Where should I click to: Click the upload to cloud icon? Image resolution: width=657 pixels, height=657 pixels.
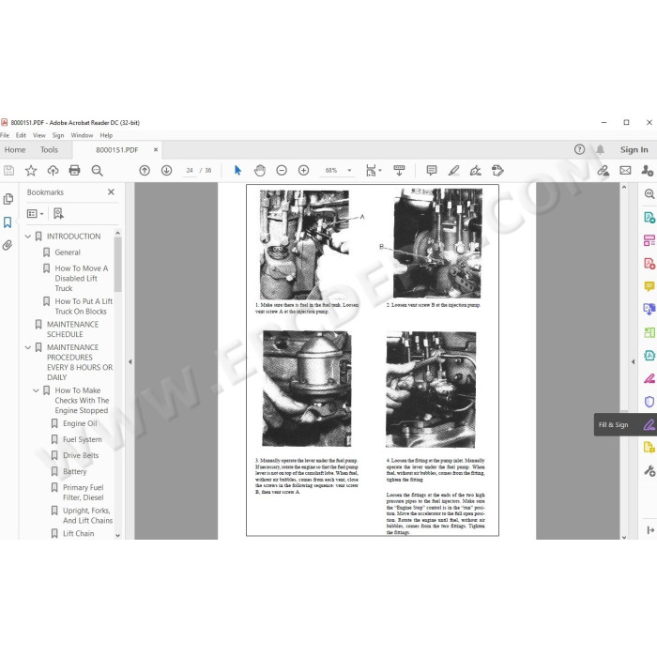click(53, 171)
